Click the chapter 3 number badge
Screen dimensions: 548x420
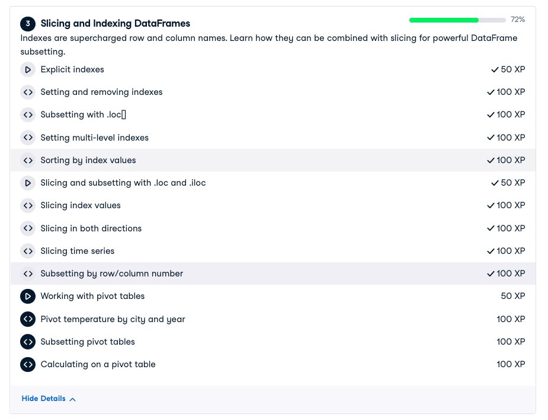[28, 24]
